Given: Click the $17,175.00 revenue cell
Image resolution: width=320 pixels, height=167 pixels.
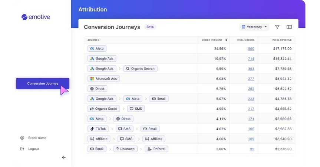Looking at the screenshot, I should 282,49.
